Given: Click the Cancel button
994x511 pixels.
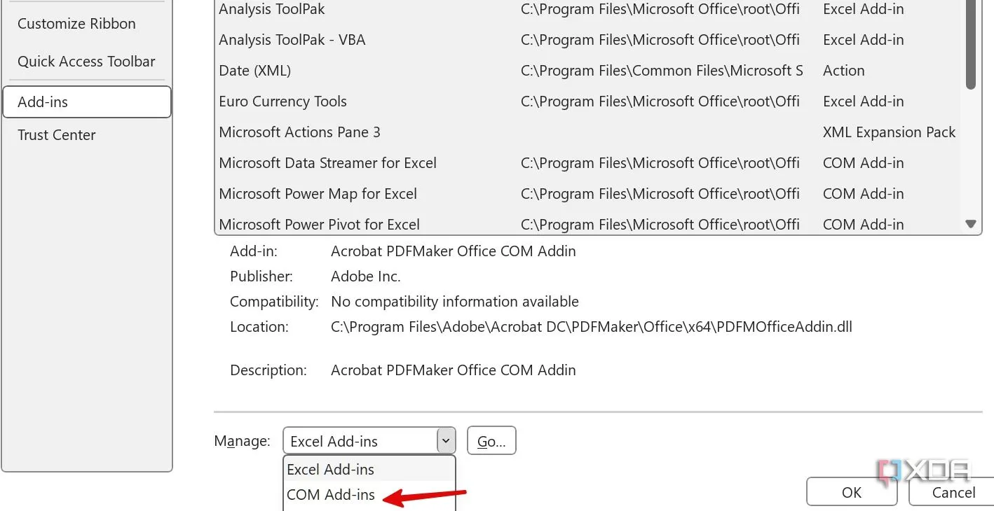Looking at the screenshot, I should point(953,492).
